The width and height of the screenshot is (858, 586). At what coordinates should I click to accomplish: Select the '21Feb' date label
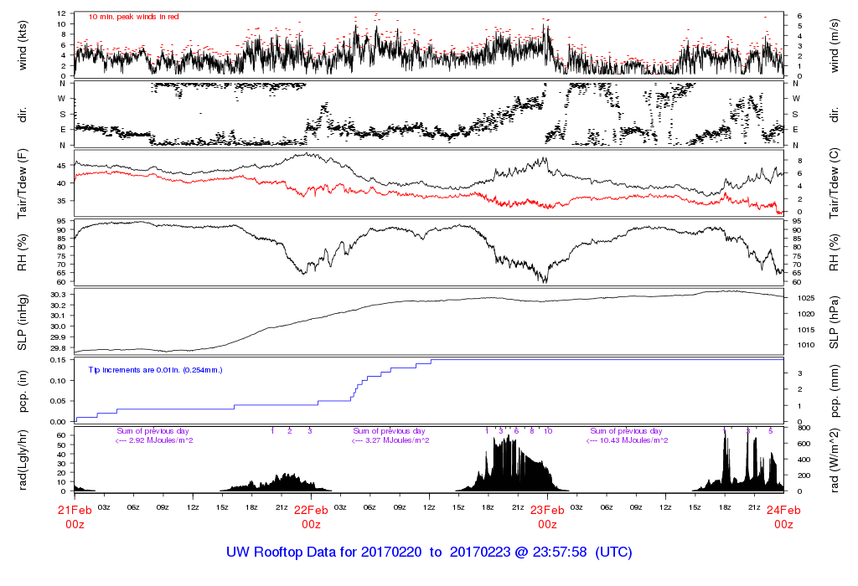(x=75, y=510)
